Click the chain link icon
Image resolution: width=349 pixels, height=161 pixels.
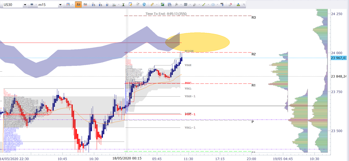click(x=31, y=5)
